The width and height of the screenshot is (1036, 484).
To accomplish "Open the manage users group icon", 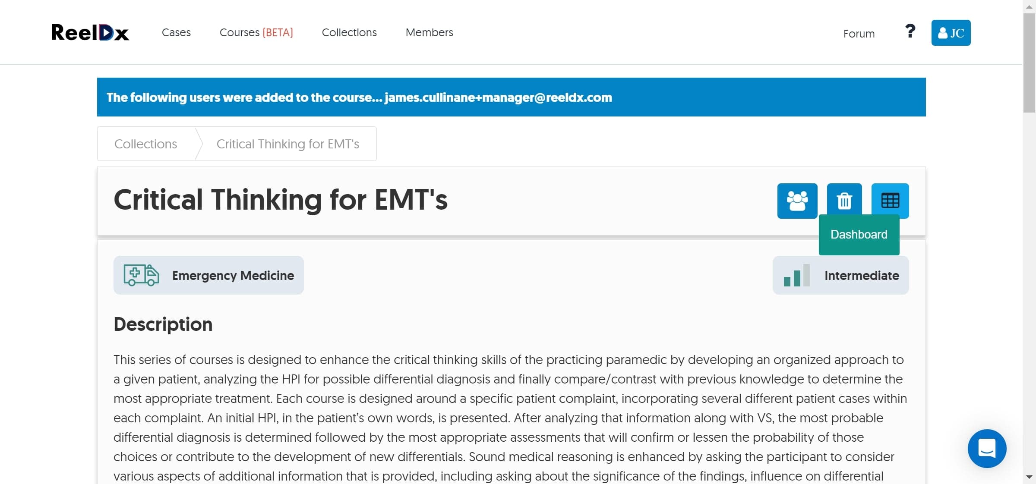I will 797,201.
